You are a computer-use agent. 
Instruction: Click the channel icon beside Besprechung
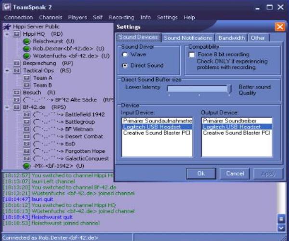click(16, 63)
